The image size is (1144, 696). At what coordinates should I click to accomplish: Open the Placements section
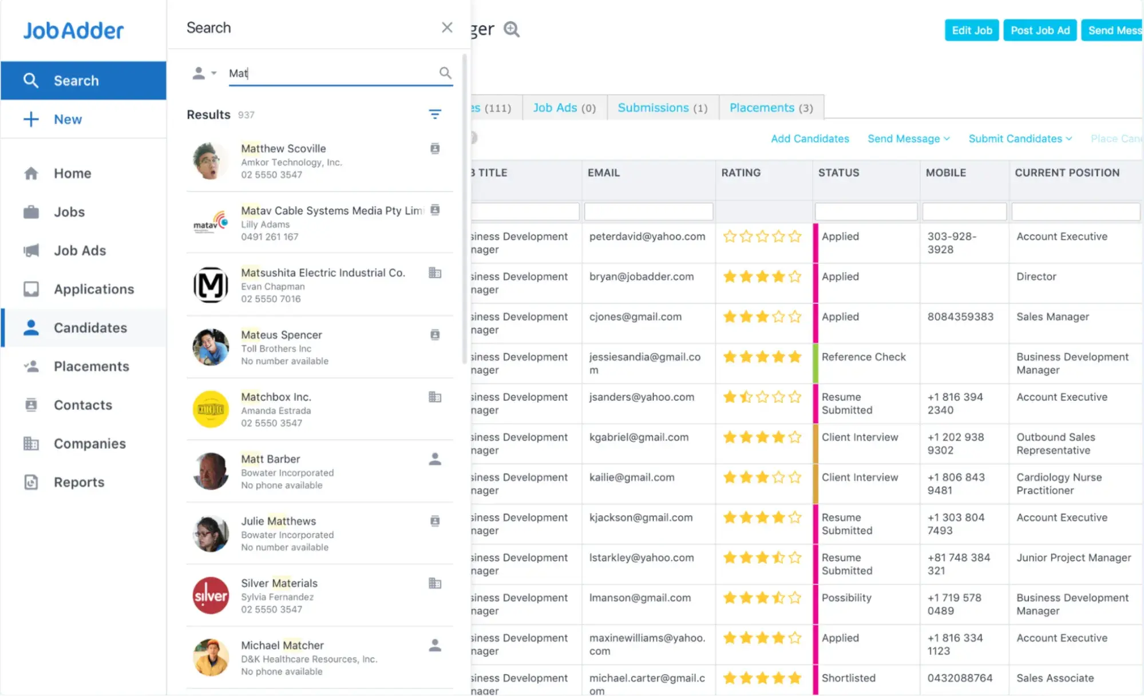click(91, 366)
